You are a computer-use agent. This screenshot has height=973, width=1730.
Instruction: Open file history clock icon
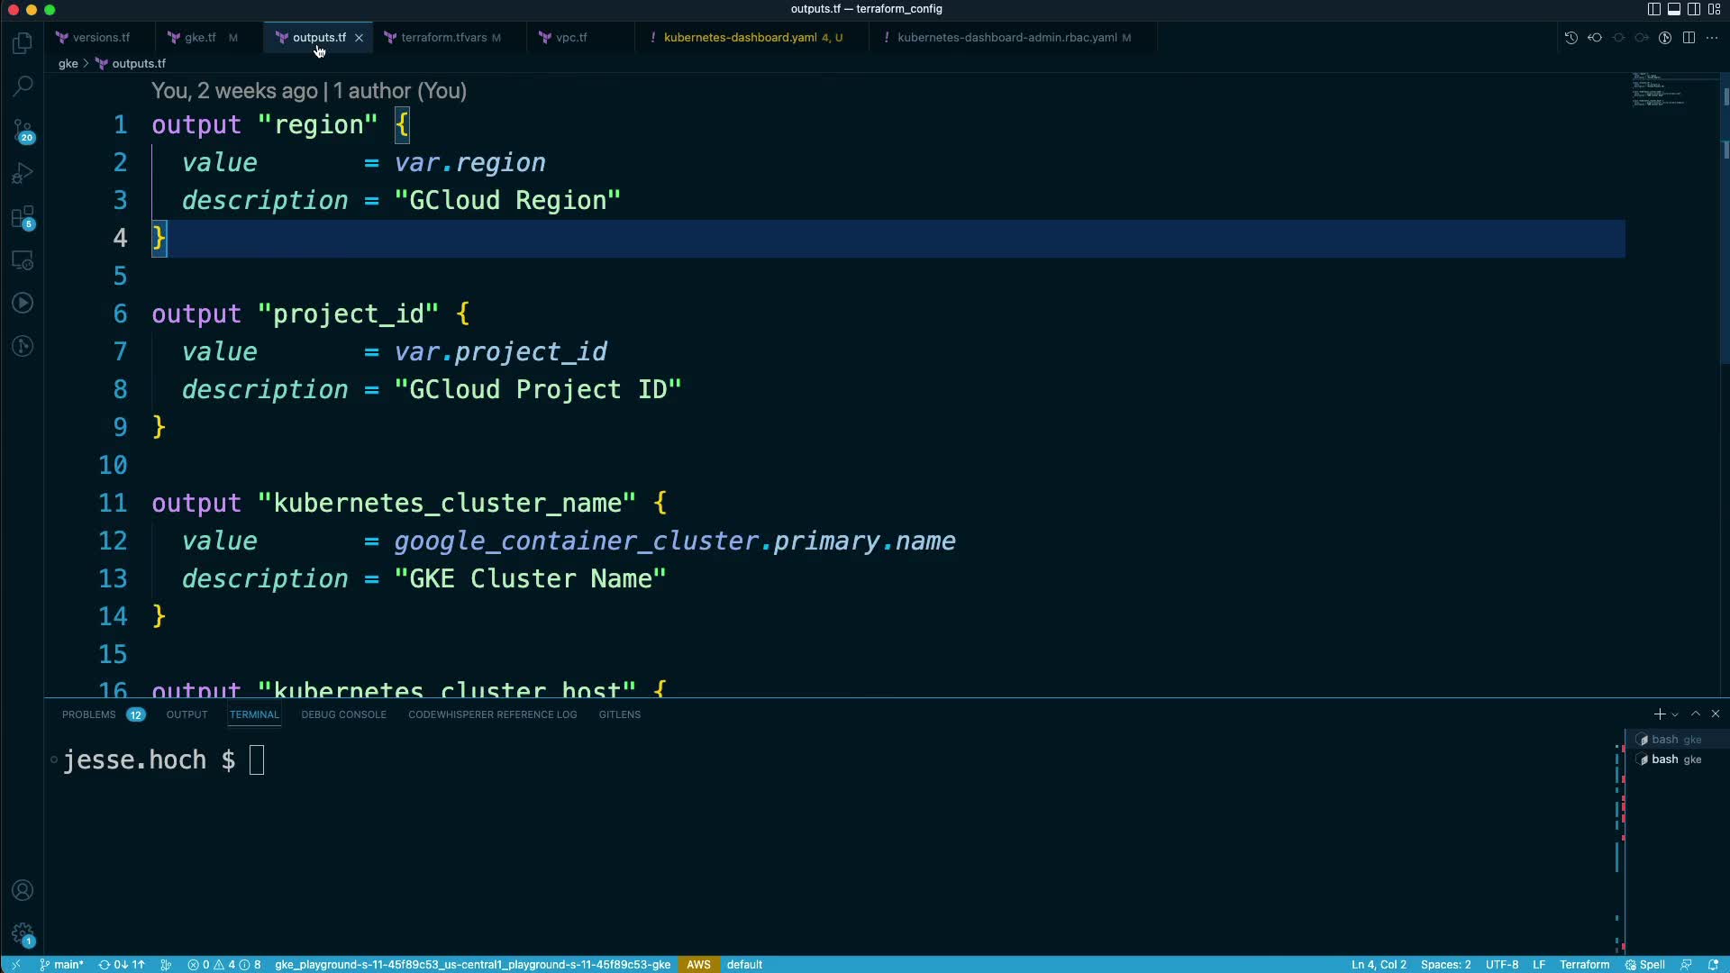(1571, 38)
